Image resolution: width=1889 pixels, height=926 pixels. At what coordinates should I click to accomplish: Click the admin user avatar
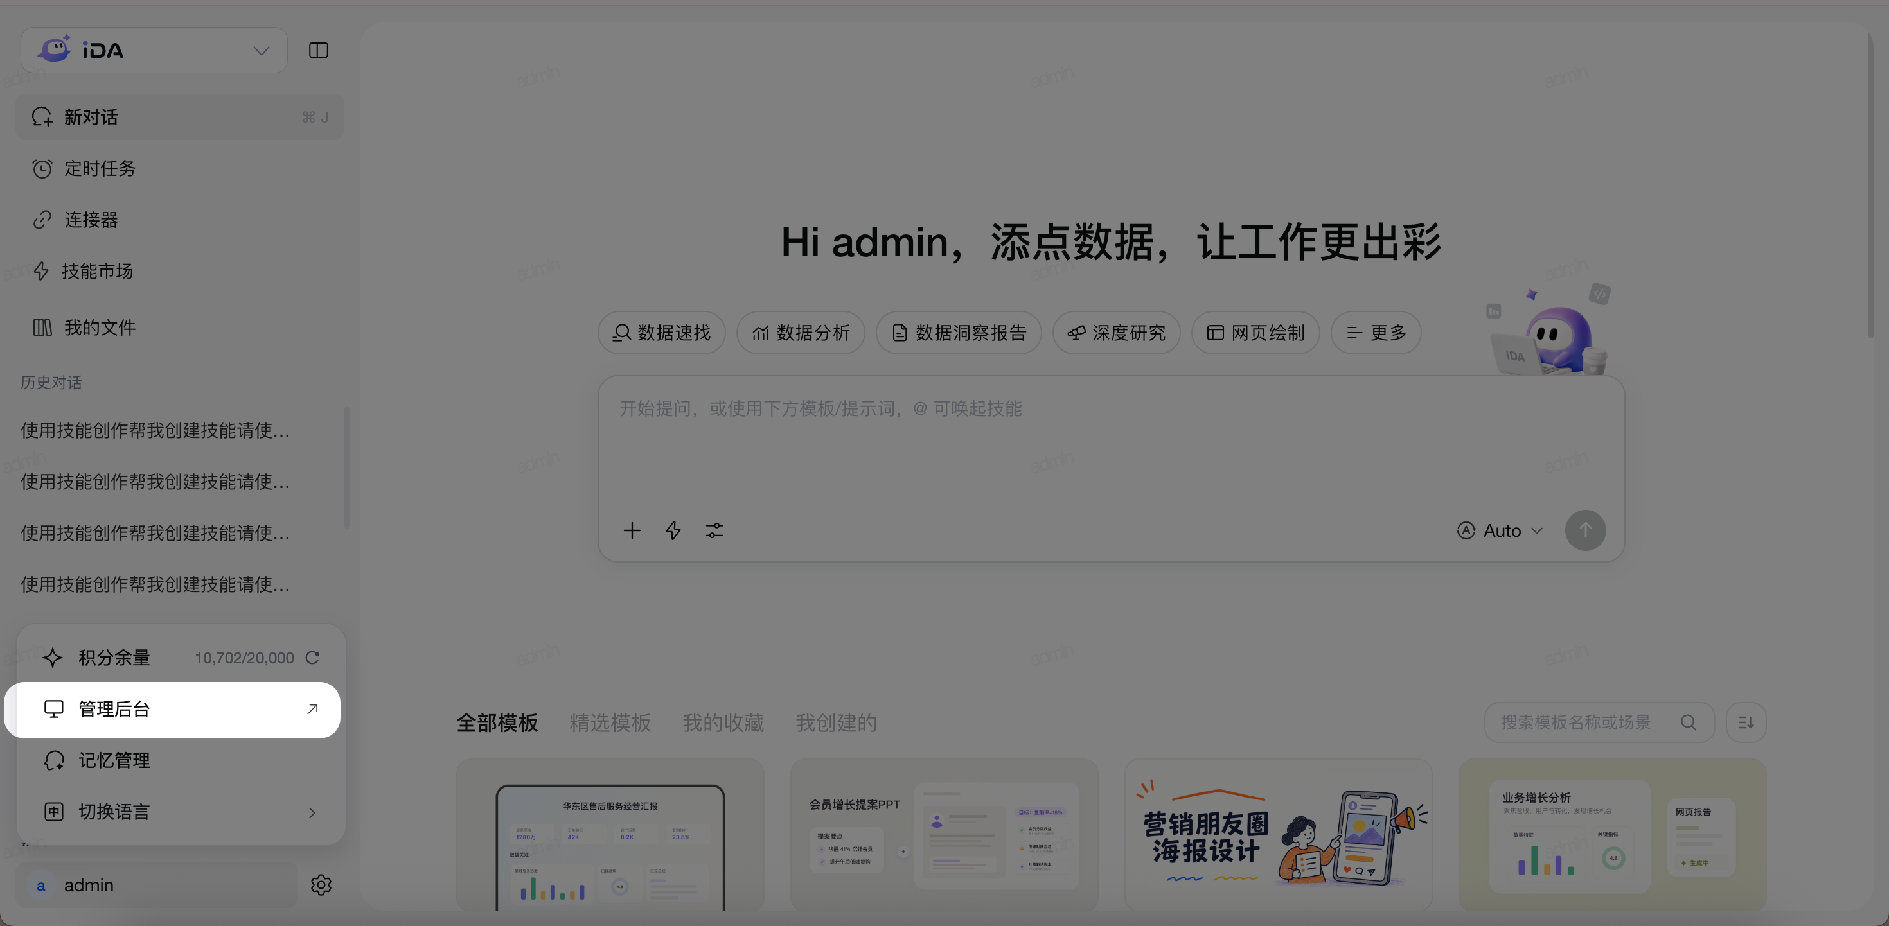41,886
